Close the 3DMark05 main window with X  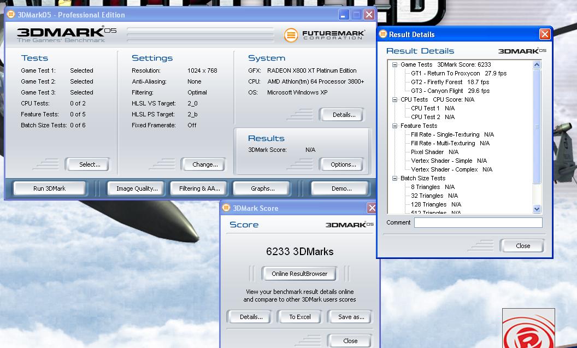click(x=369, y=15)
